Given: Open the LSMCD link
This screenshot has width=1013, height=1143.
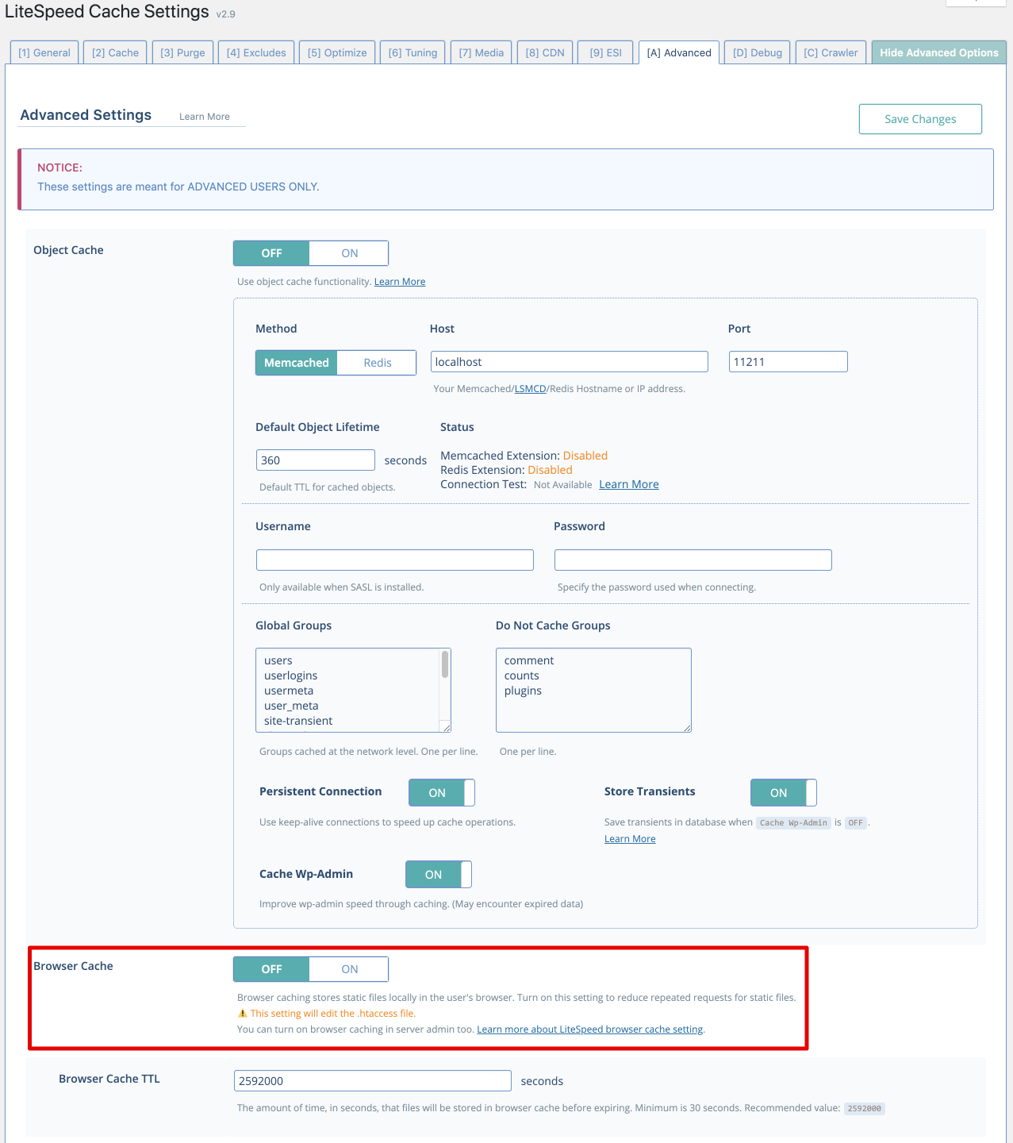Looking at the screenshot, I should click(x=531, y=389).
